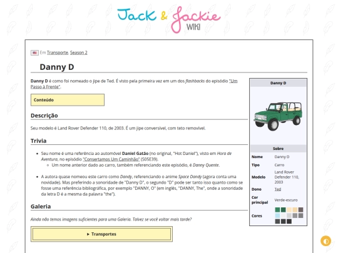The image size is (338, 253).
Task: Click the Trivia section heading
Action: pyautogui.click(x=38, y=141)
